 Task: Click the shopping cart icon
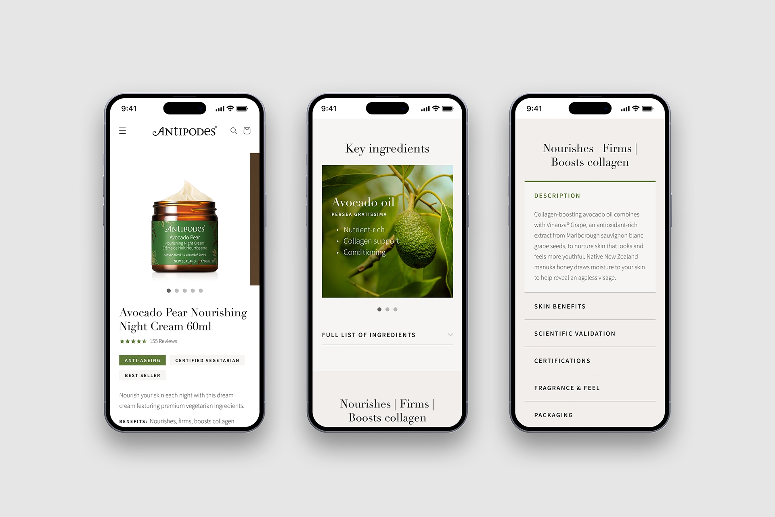point(247,130)
